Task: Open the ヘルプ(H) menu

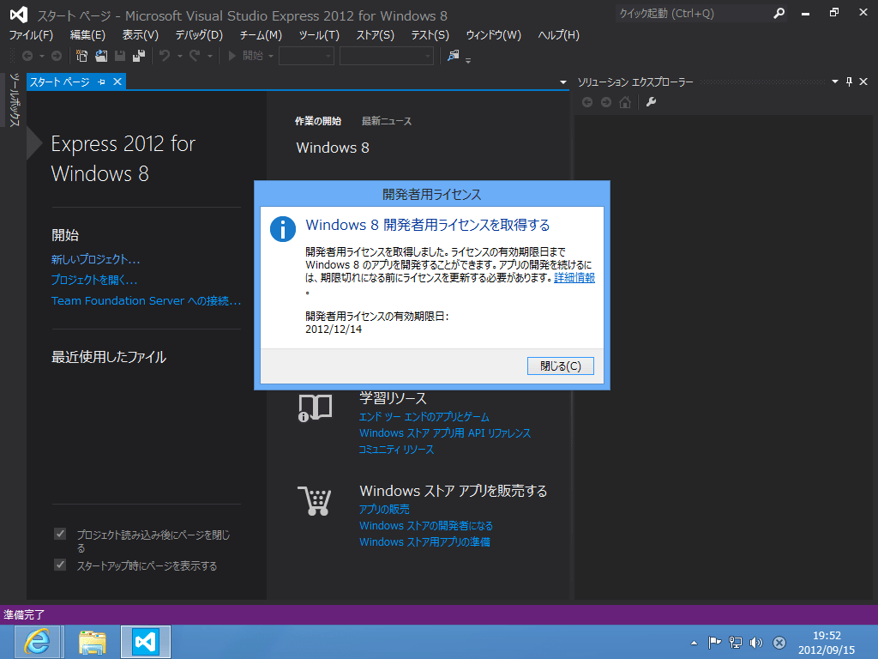Action: coord(558,34)
